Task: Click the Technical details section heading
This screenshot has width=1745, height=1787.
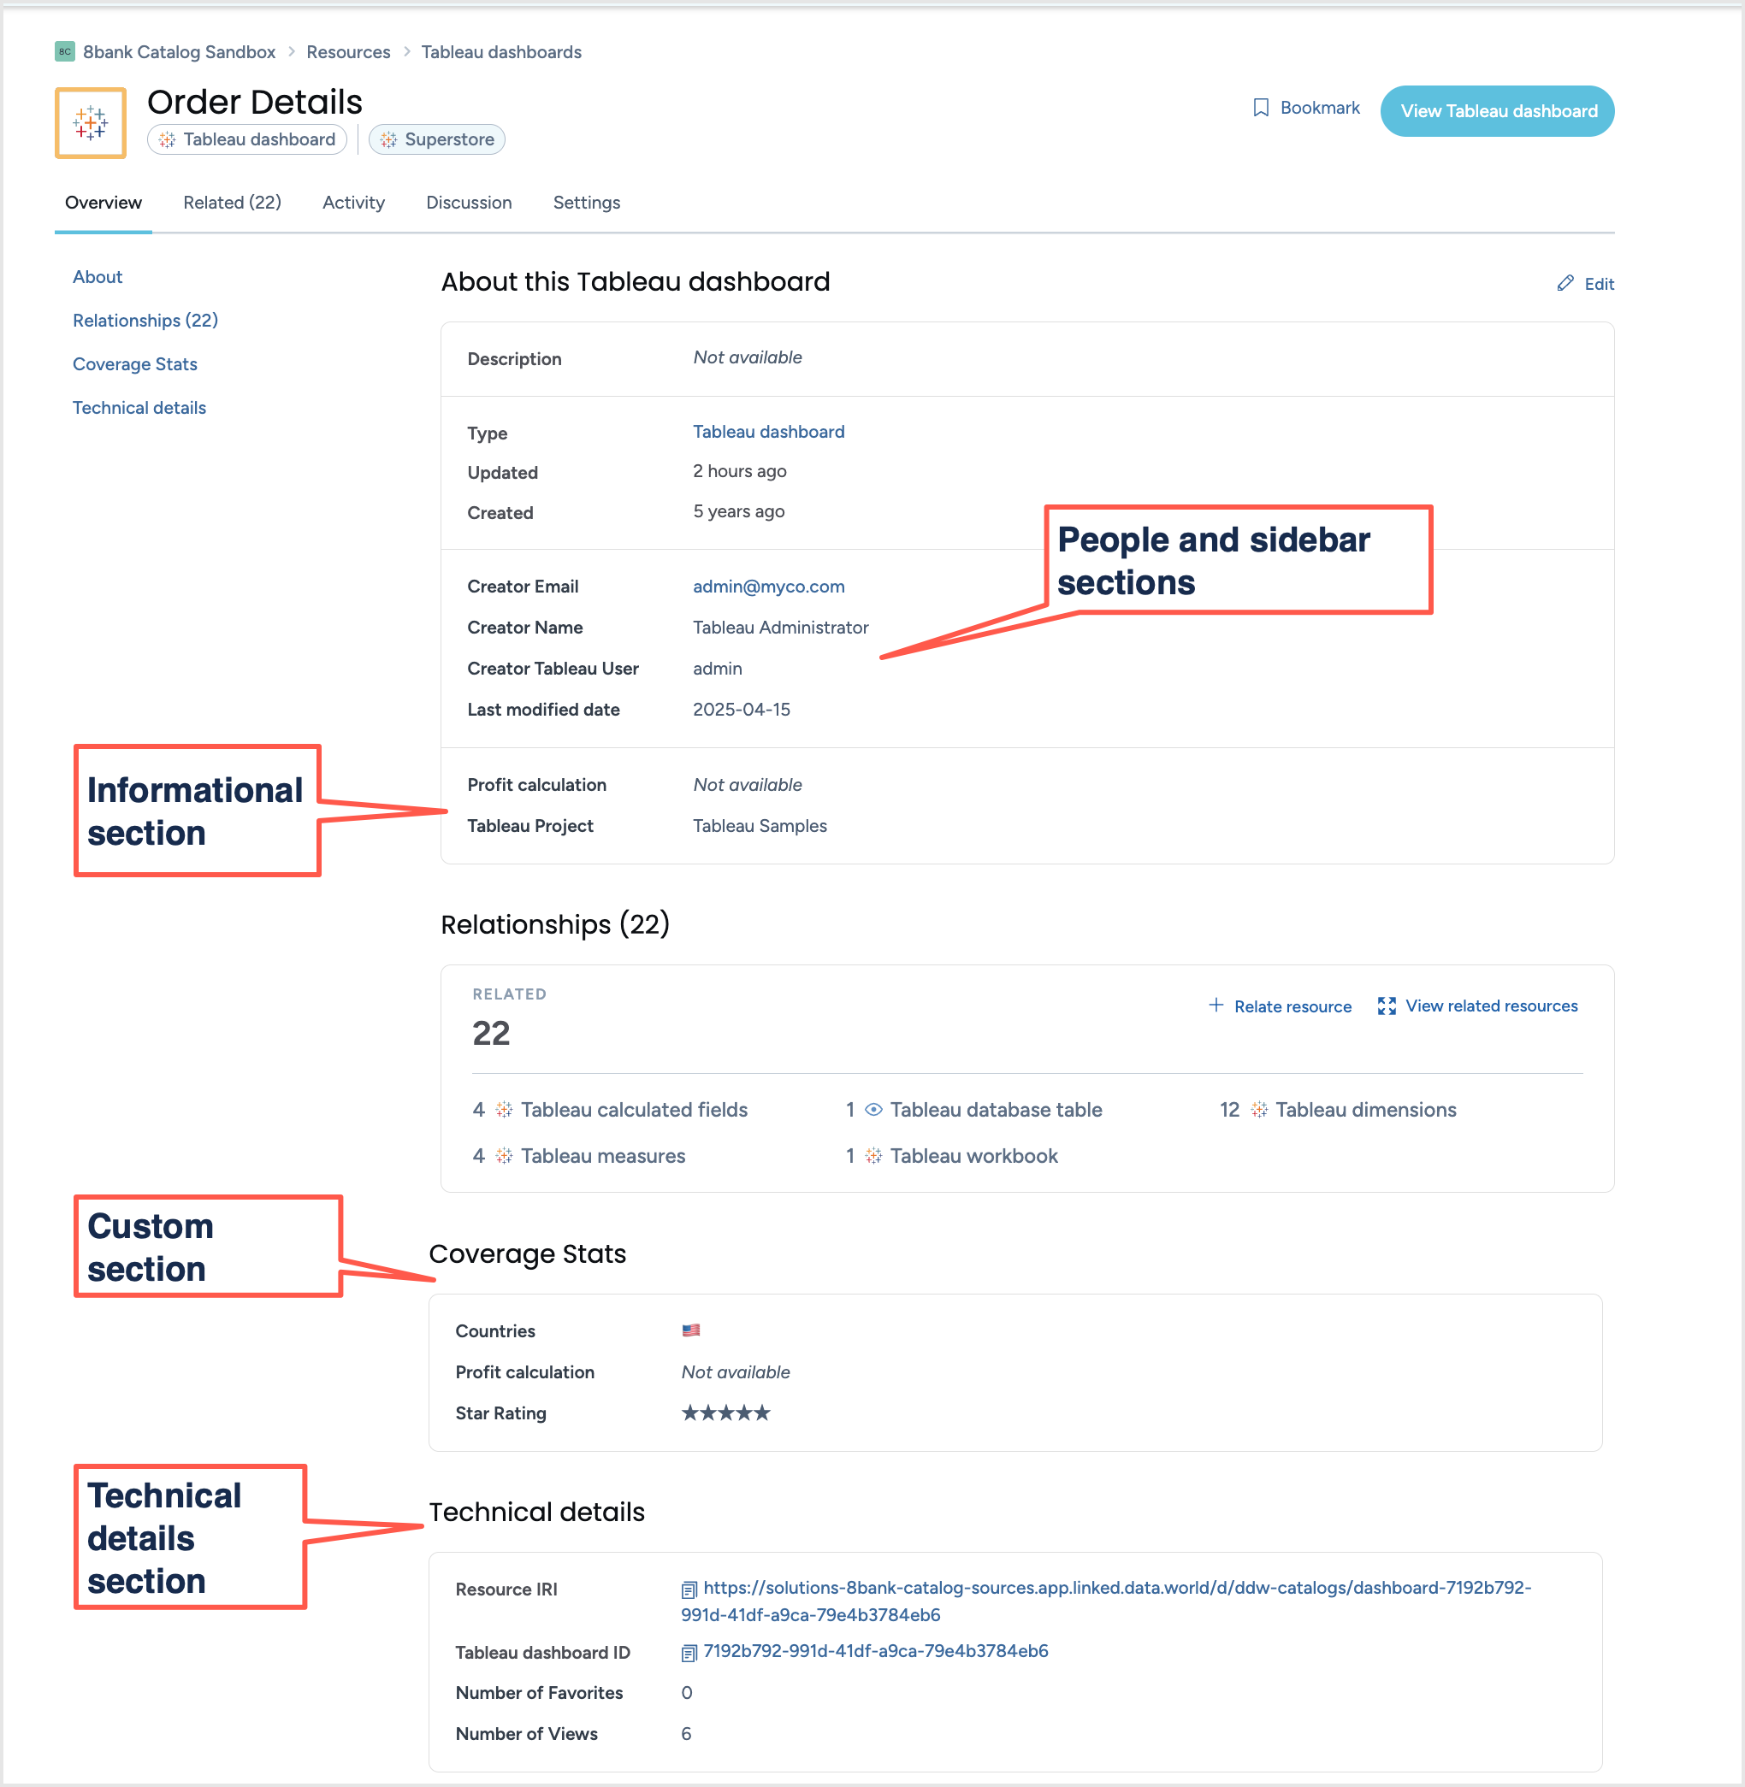Action: (x=537, y=1512)
